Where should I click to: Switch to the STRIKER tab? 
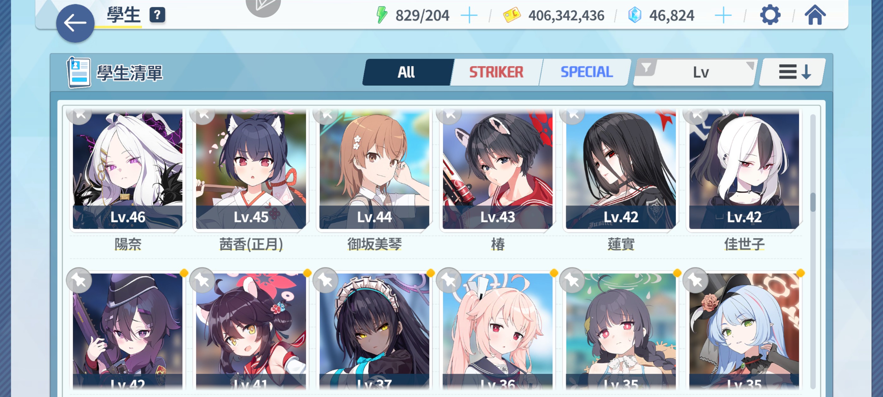click(496, 72)
